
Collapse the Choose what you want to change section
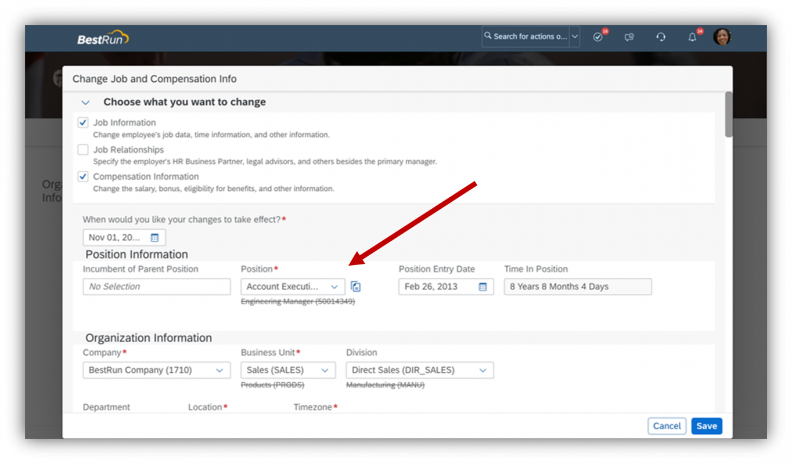[x=85, y=102]
